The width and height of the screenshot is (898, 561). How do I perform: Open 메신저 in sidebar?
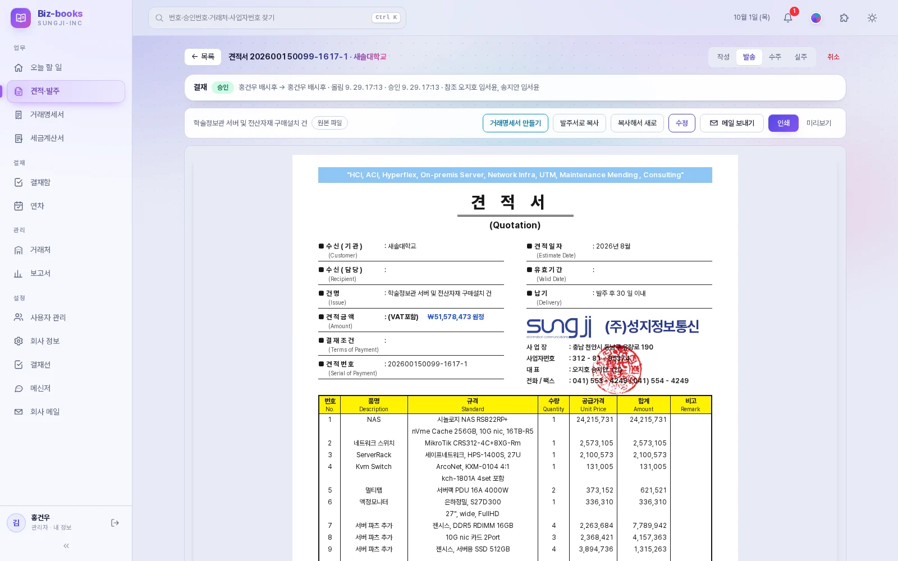[x=66, y=388]
